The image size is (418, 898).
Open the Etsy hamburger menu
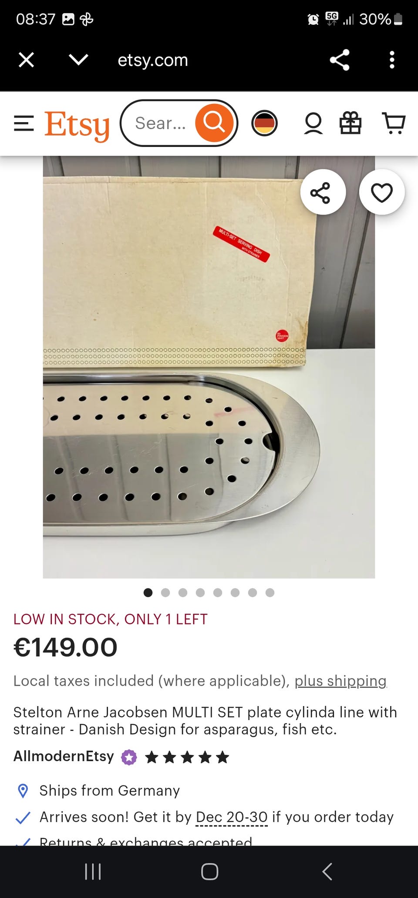[24, 123]
